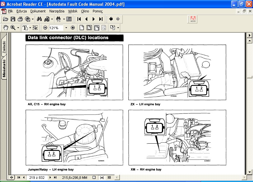
Task: Click the document pane options arrow above scrollbar
Action: pyautogui.click(x=250, y=35)
